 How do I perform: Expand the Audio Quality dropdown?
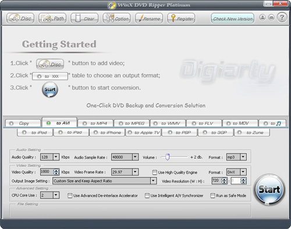tap(56, 157)
